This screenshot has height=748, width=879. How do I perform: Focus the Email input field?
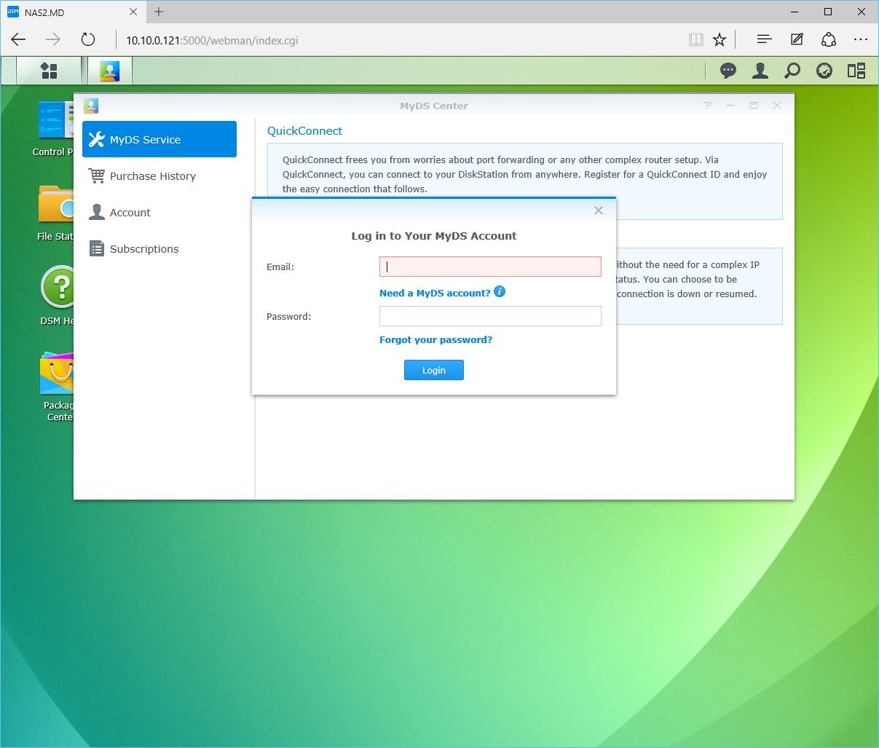(x=490, y=267)
